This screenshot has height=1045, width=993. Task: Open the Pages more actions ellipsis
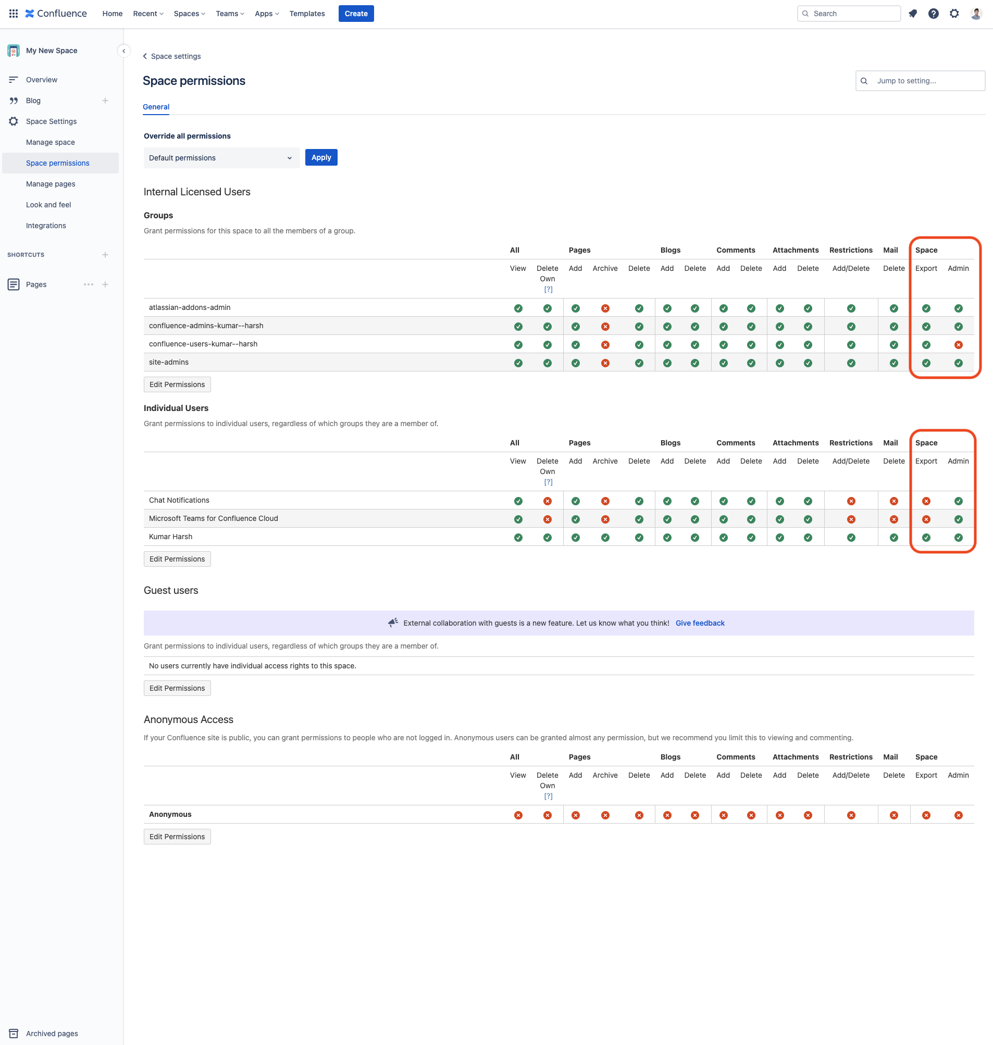coord(89,284)
